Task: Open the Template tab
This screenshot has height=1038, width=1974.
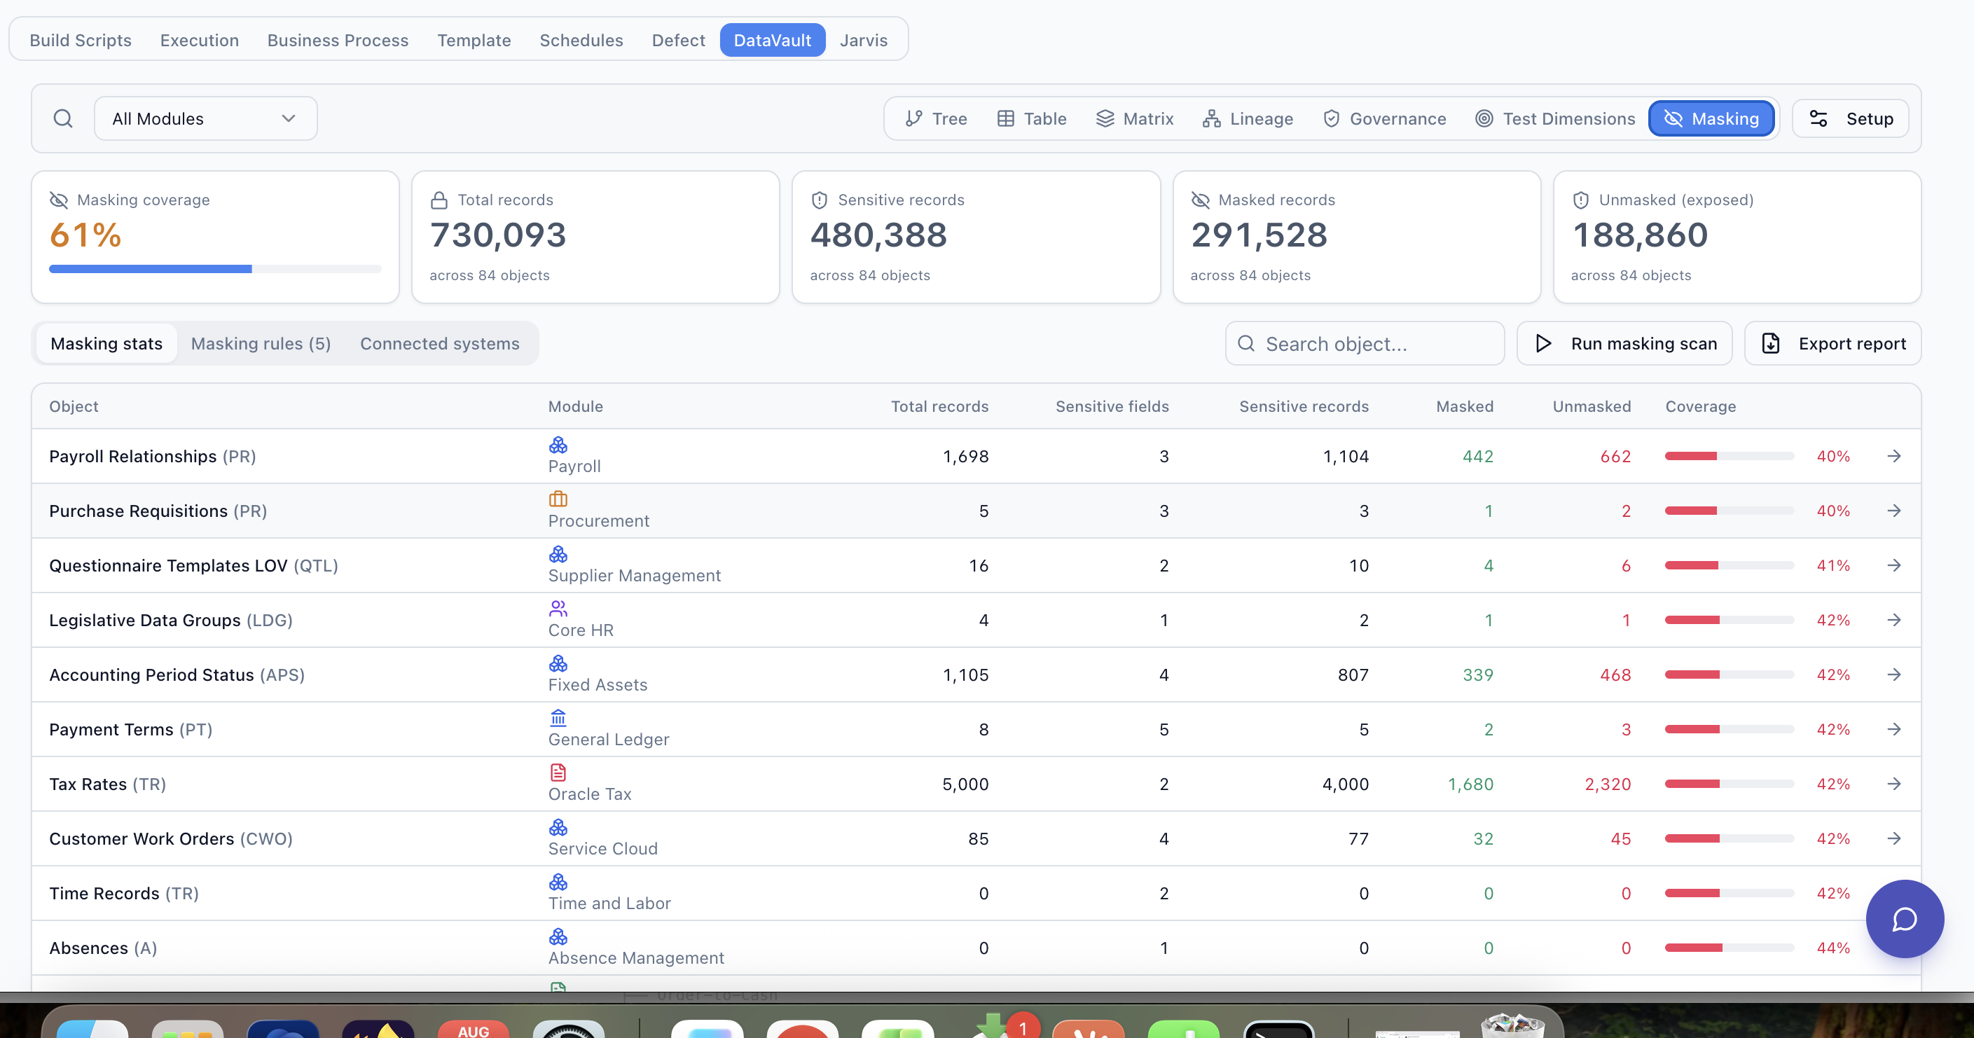Action: [x=474, y=40]
